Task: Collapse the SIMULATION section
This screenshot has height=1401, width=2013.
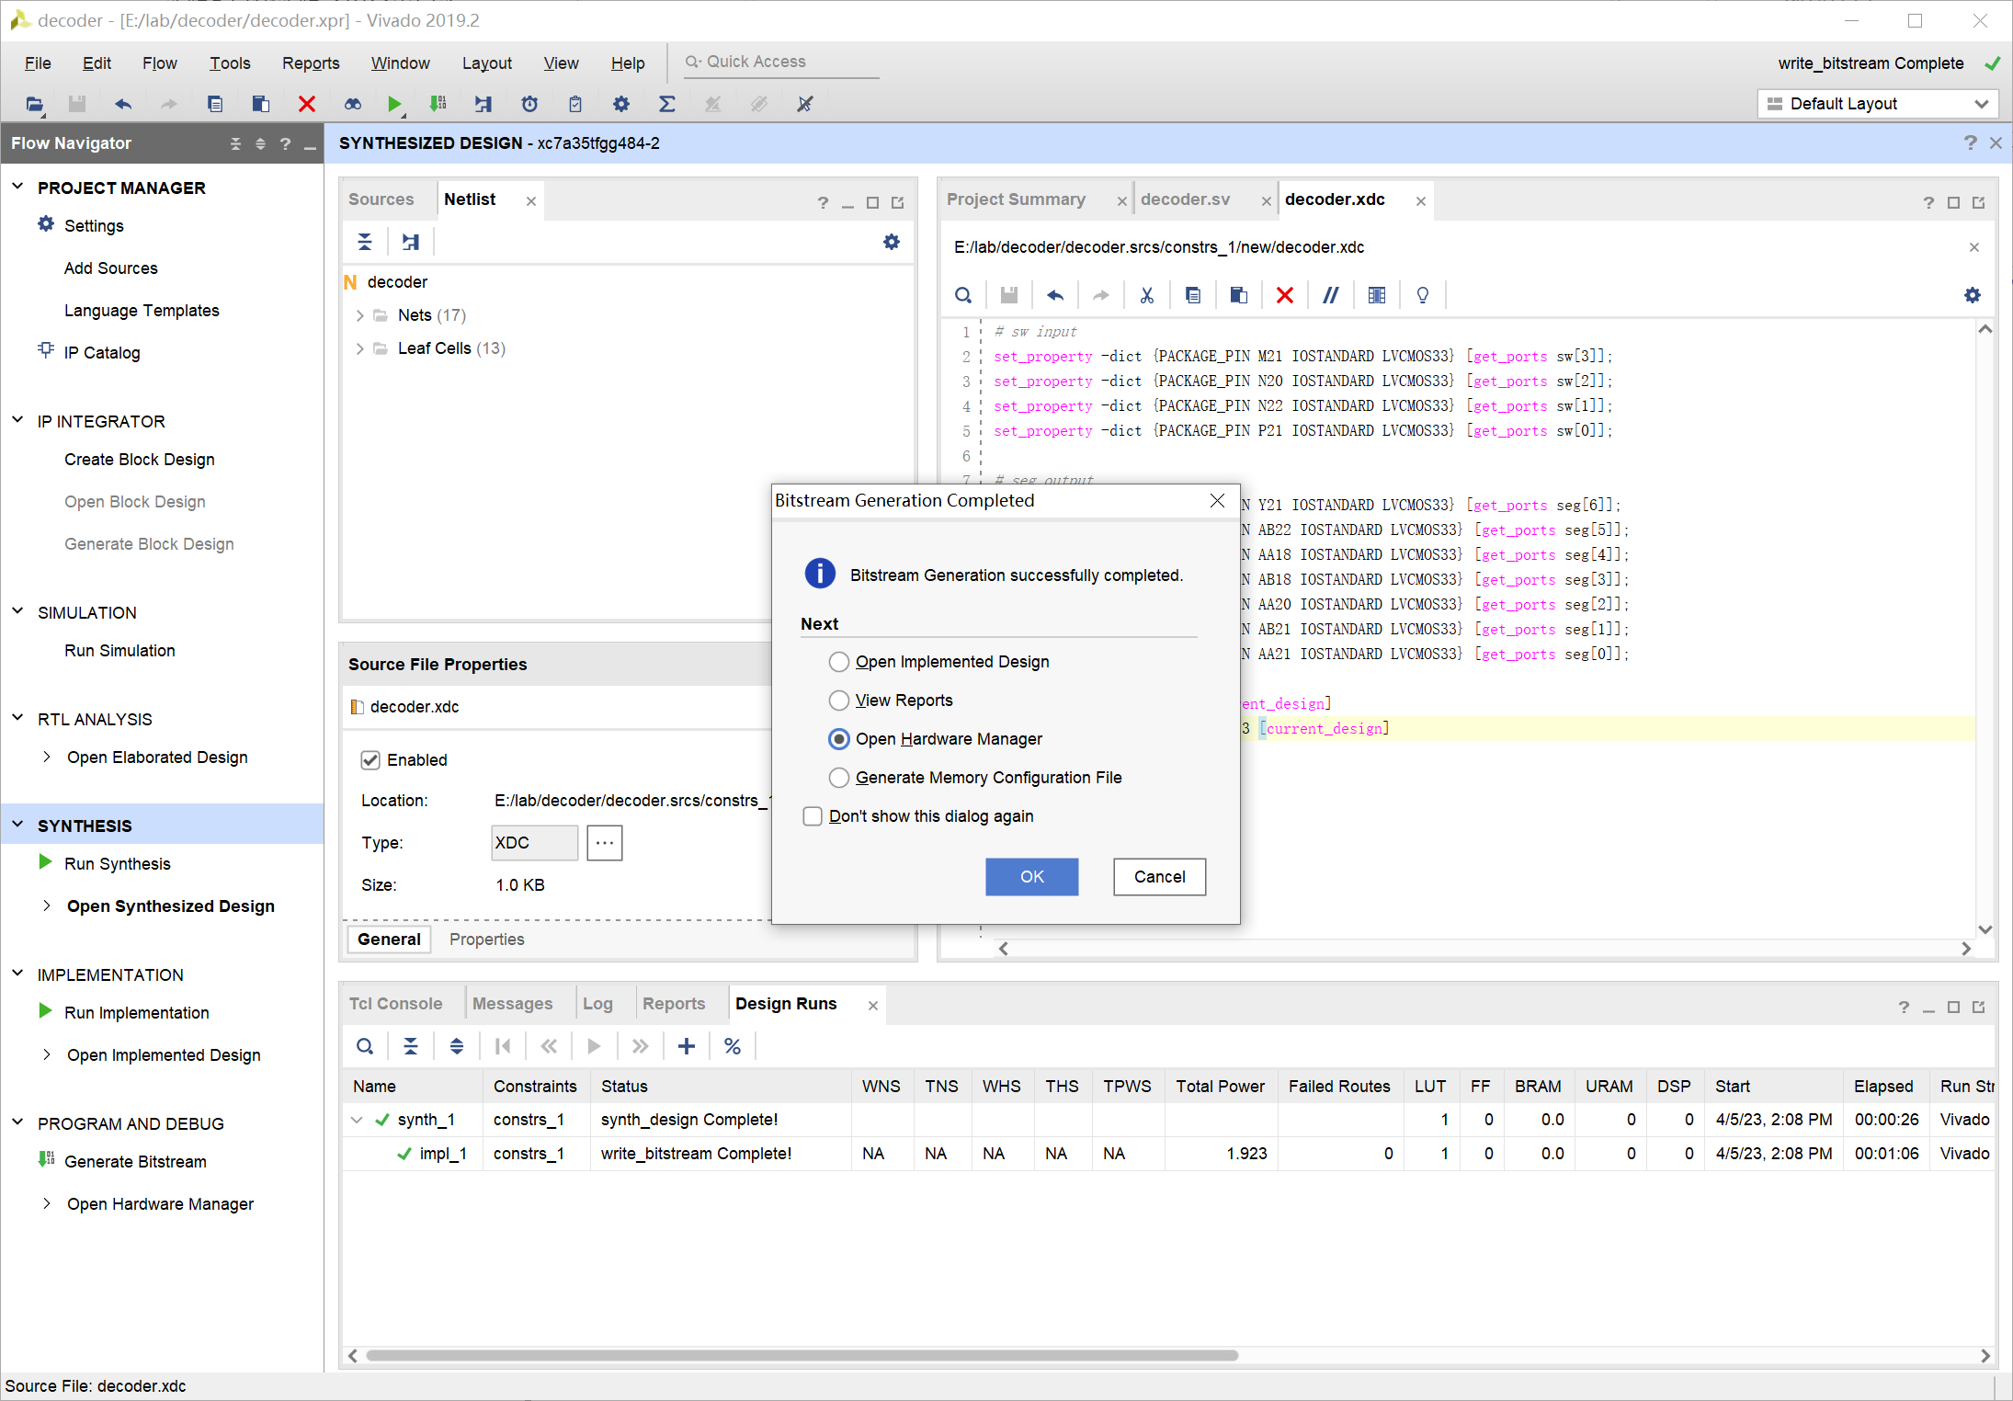Action: 17,611
